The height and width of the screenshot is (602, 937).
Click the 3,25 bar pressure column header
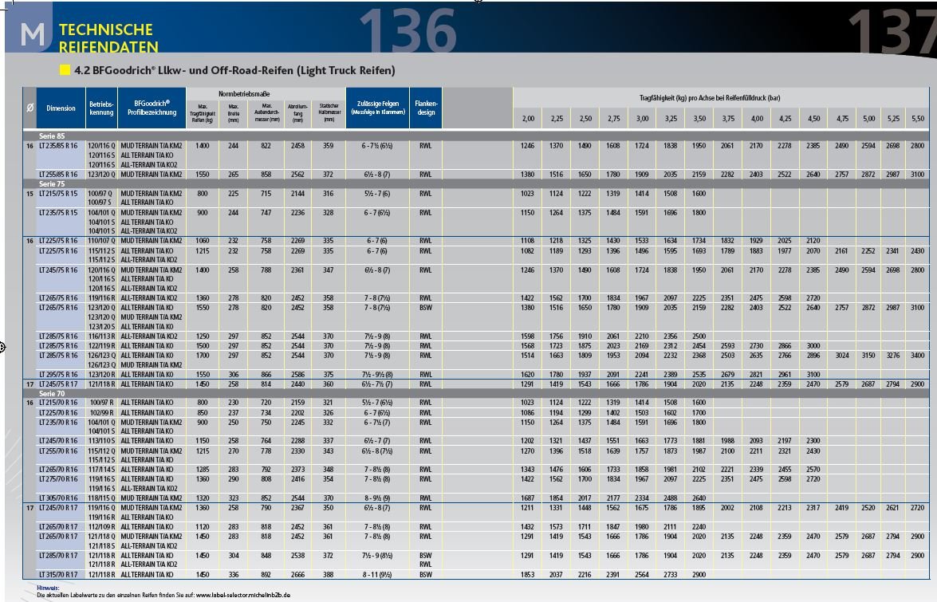[x=671, y=118]
